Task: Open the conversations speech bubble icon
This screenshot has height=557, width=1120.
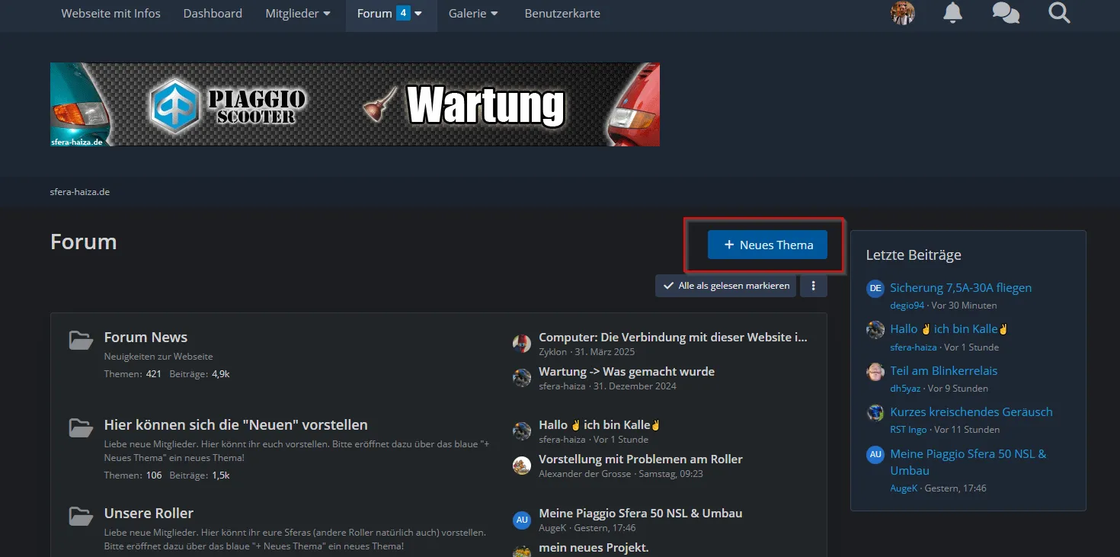Action: point(1006,13)
